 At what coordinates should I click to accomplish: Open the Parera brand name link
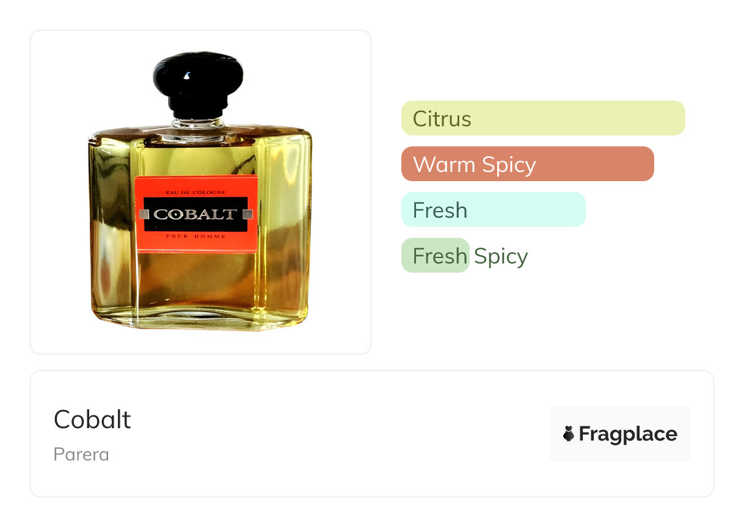click(81, 454)
